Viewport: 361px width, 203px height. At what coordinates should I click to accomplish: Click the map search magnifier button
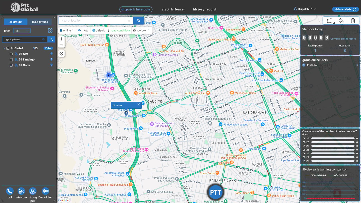pyautogui.click(x=139, y=21)
